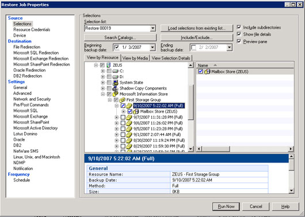The image size is (305, 217).
Task: Open the Selection list dropdown
Action: point(153,28)
